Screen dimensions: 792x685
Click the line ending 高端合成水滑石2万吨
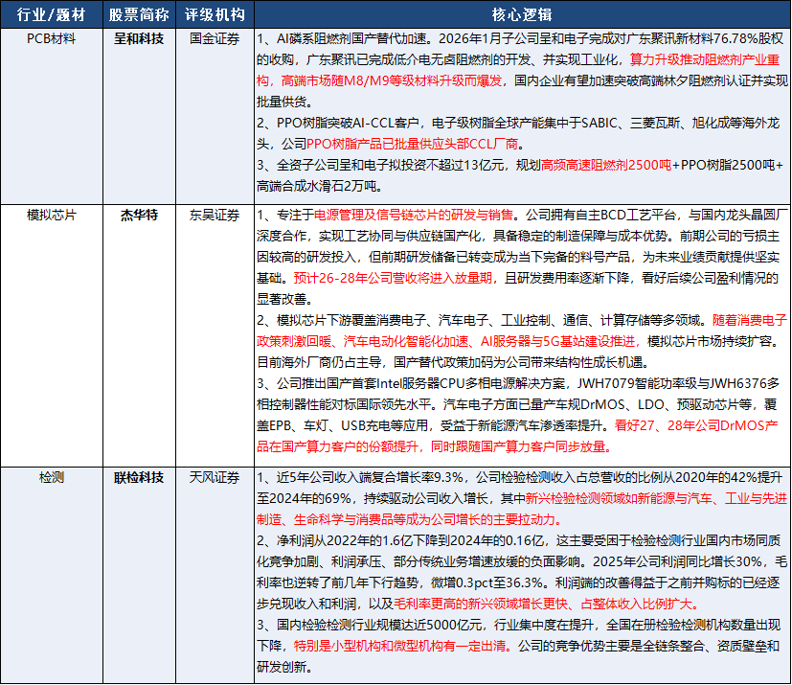click(x=320, y=187)
